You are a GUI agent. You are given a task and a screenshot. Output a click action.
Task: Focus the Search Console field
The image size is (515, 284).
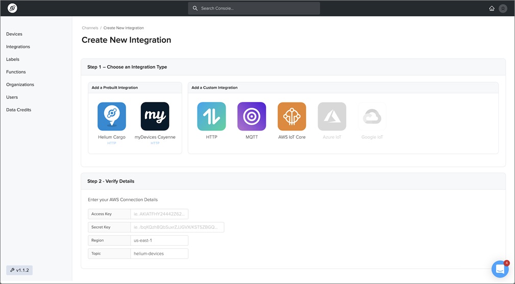[x=254, y=8]
